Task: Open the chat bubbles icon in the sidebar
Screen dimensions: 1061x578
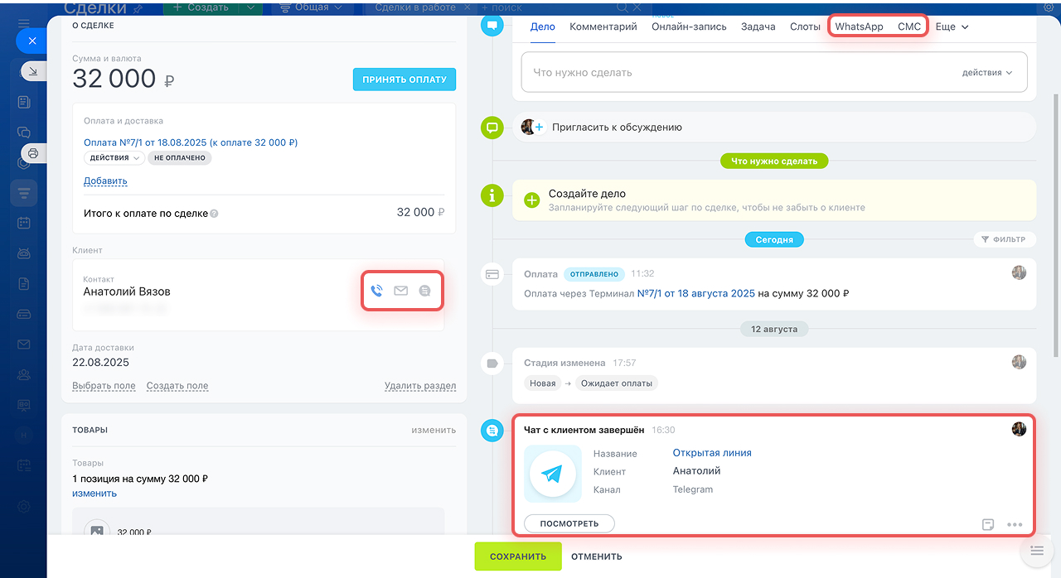Action: coord(24,132)
